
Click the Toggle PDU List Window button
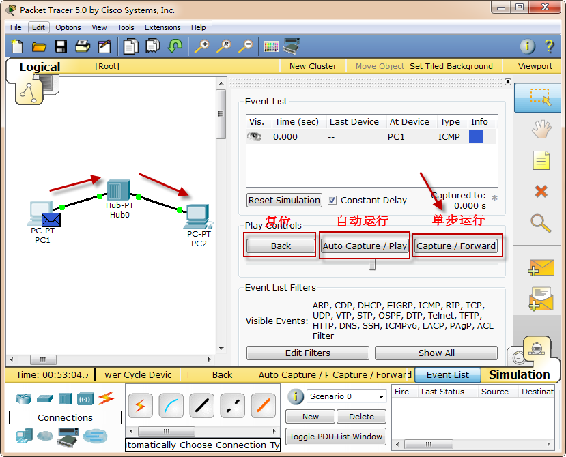(336, 437)
